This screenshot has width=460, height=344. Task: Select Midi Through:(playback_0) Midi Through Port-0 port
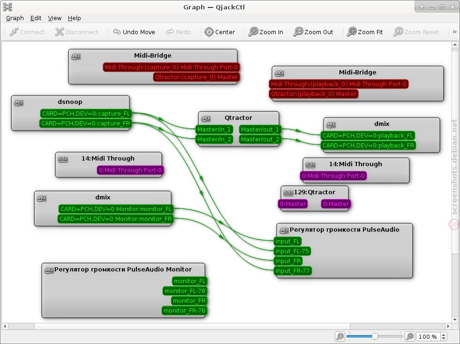pyautogui.click(x=339, y=84)
